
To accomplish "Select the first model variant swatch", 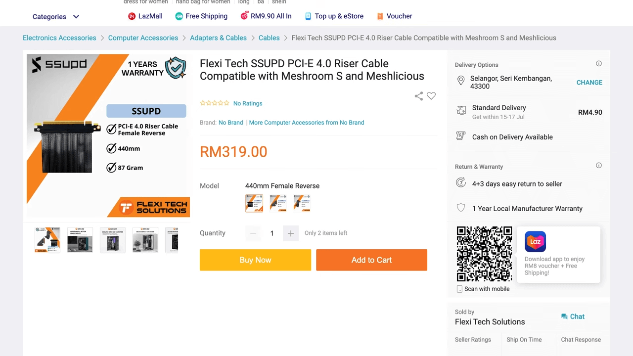I will point(254,203).
